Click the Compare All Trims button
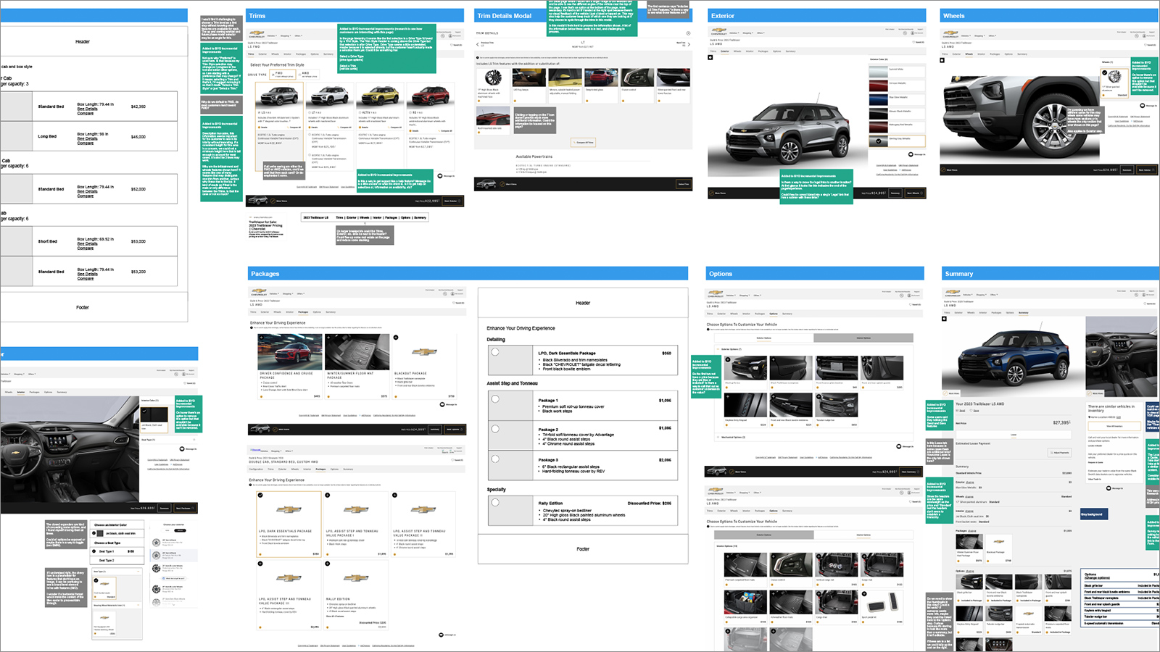Viewport: 1160px width, 652px height. click(x=583, y=143)
